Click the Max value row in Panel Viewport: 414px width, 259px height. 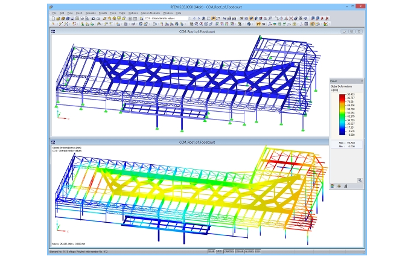347,142
